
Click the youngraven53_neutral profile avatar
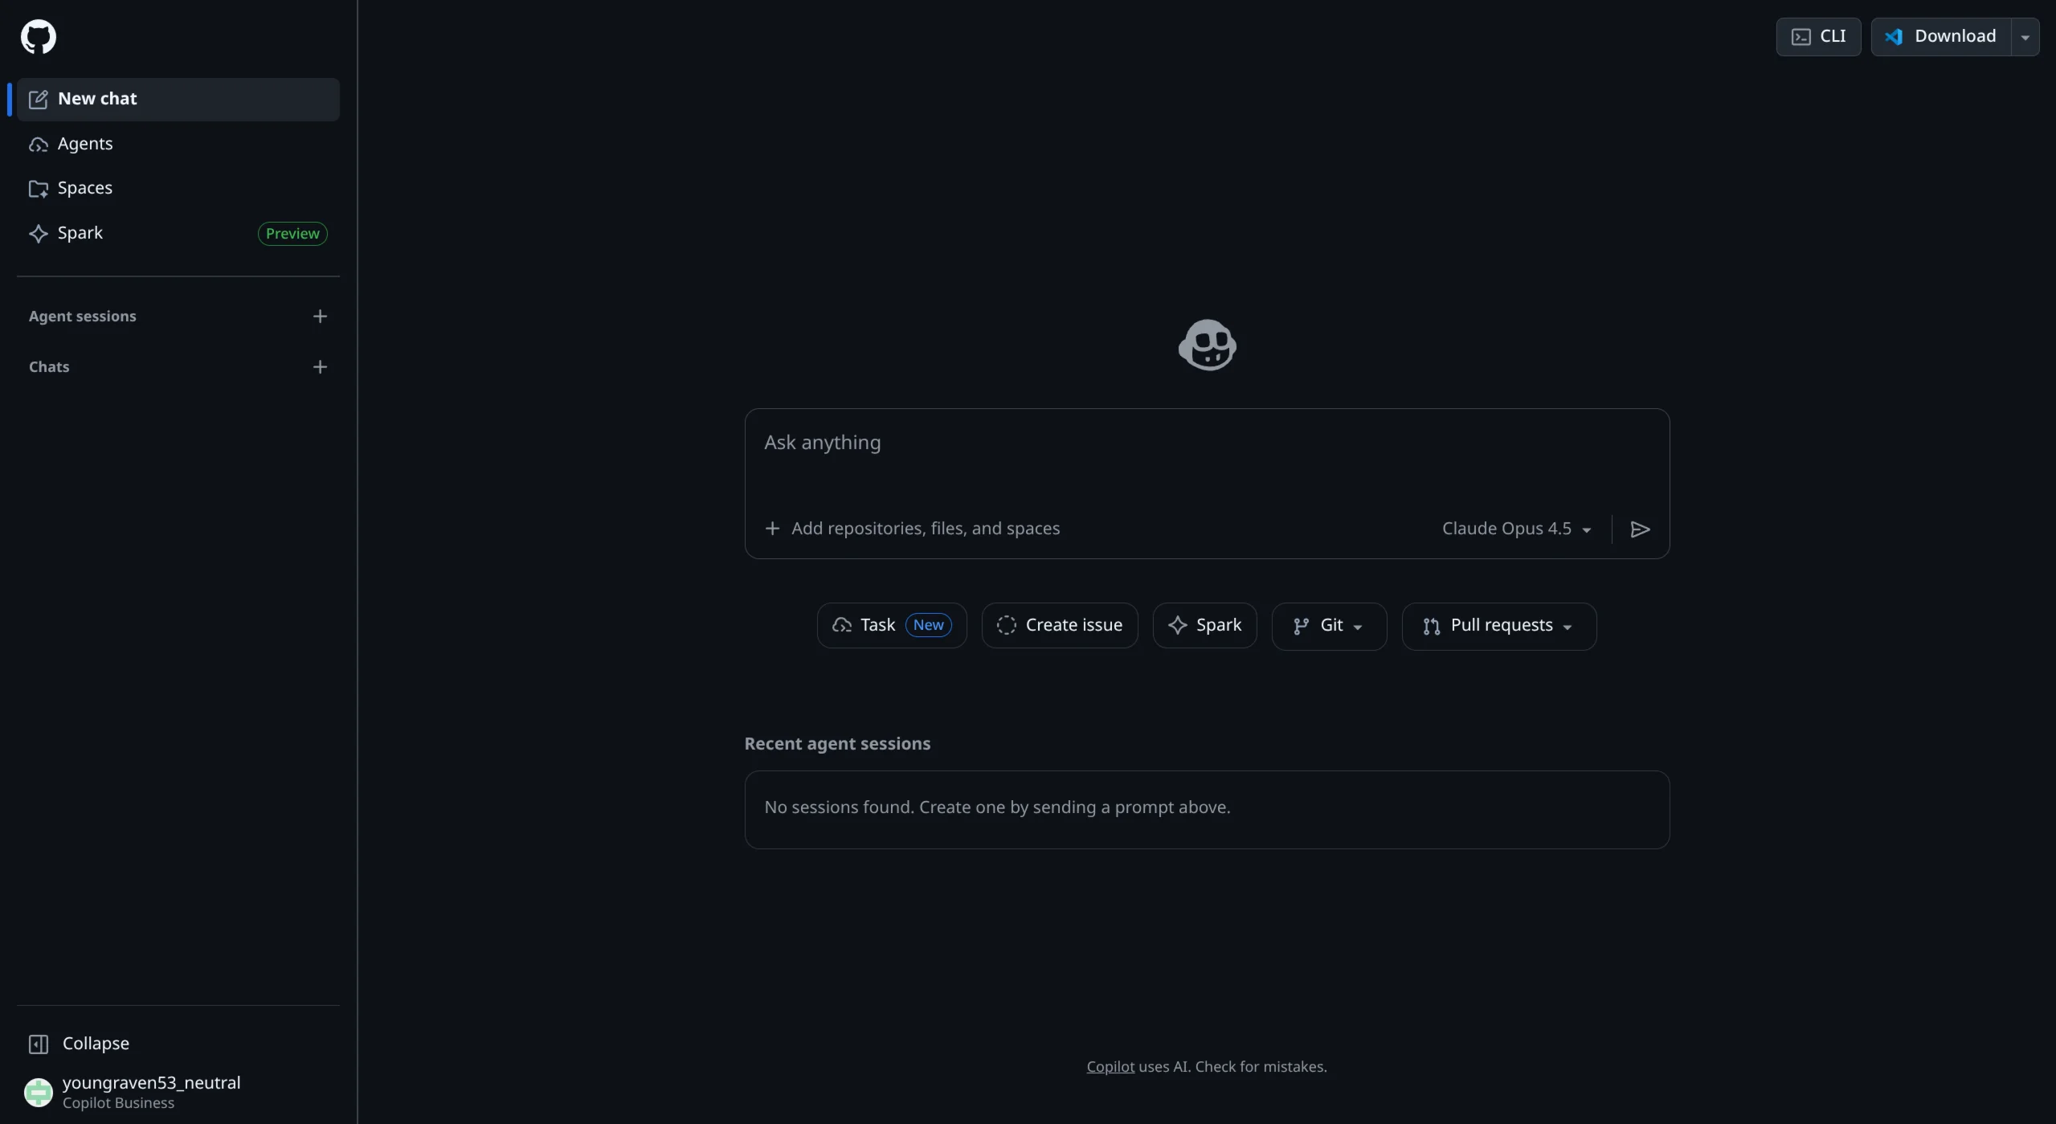click(x=38, y=1091)
